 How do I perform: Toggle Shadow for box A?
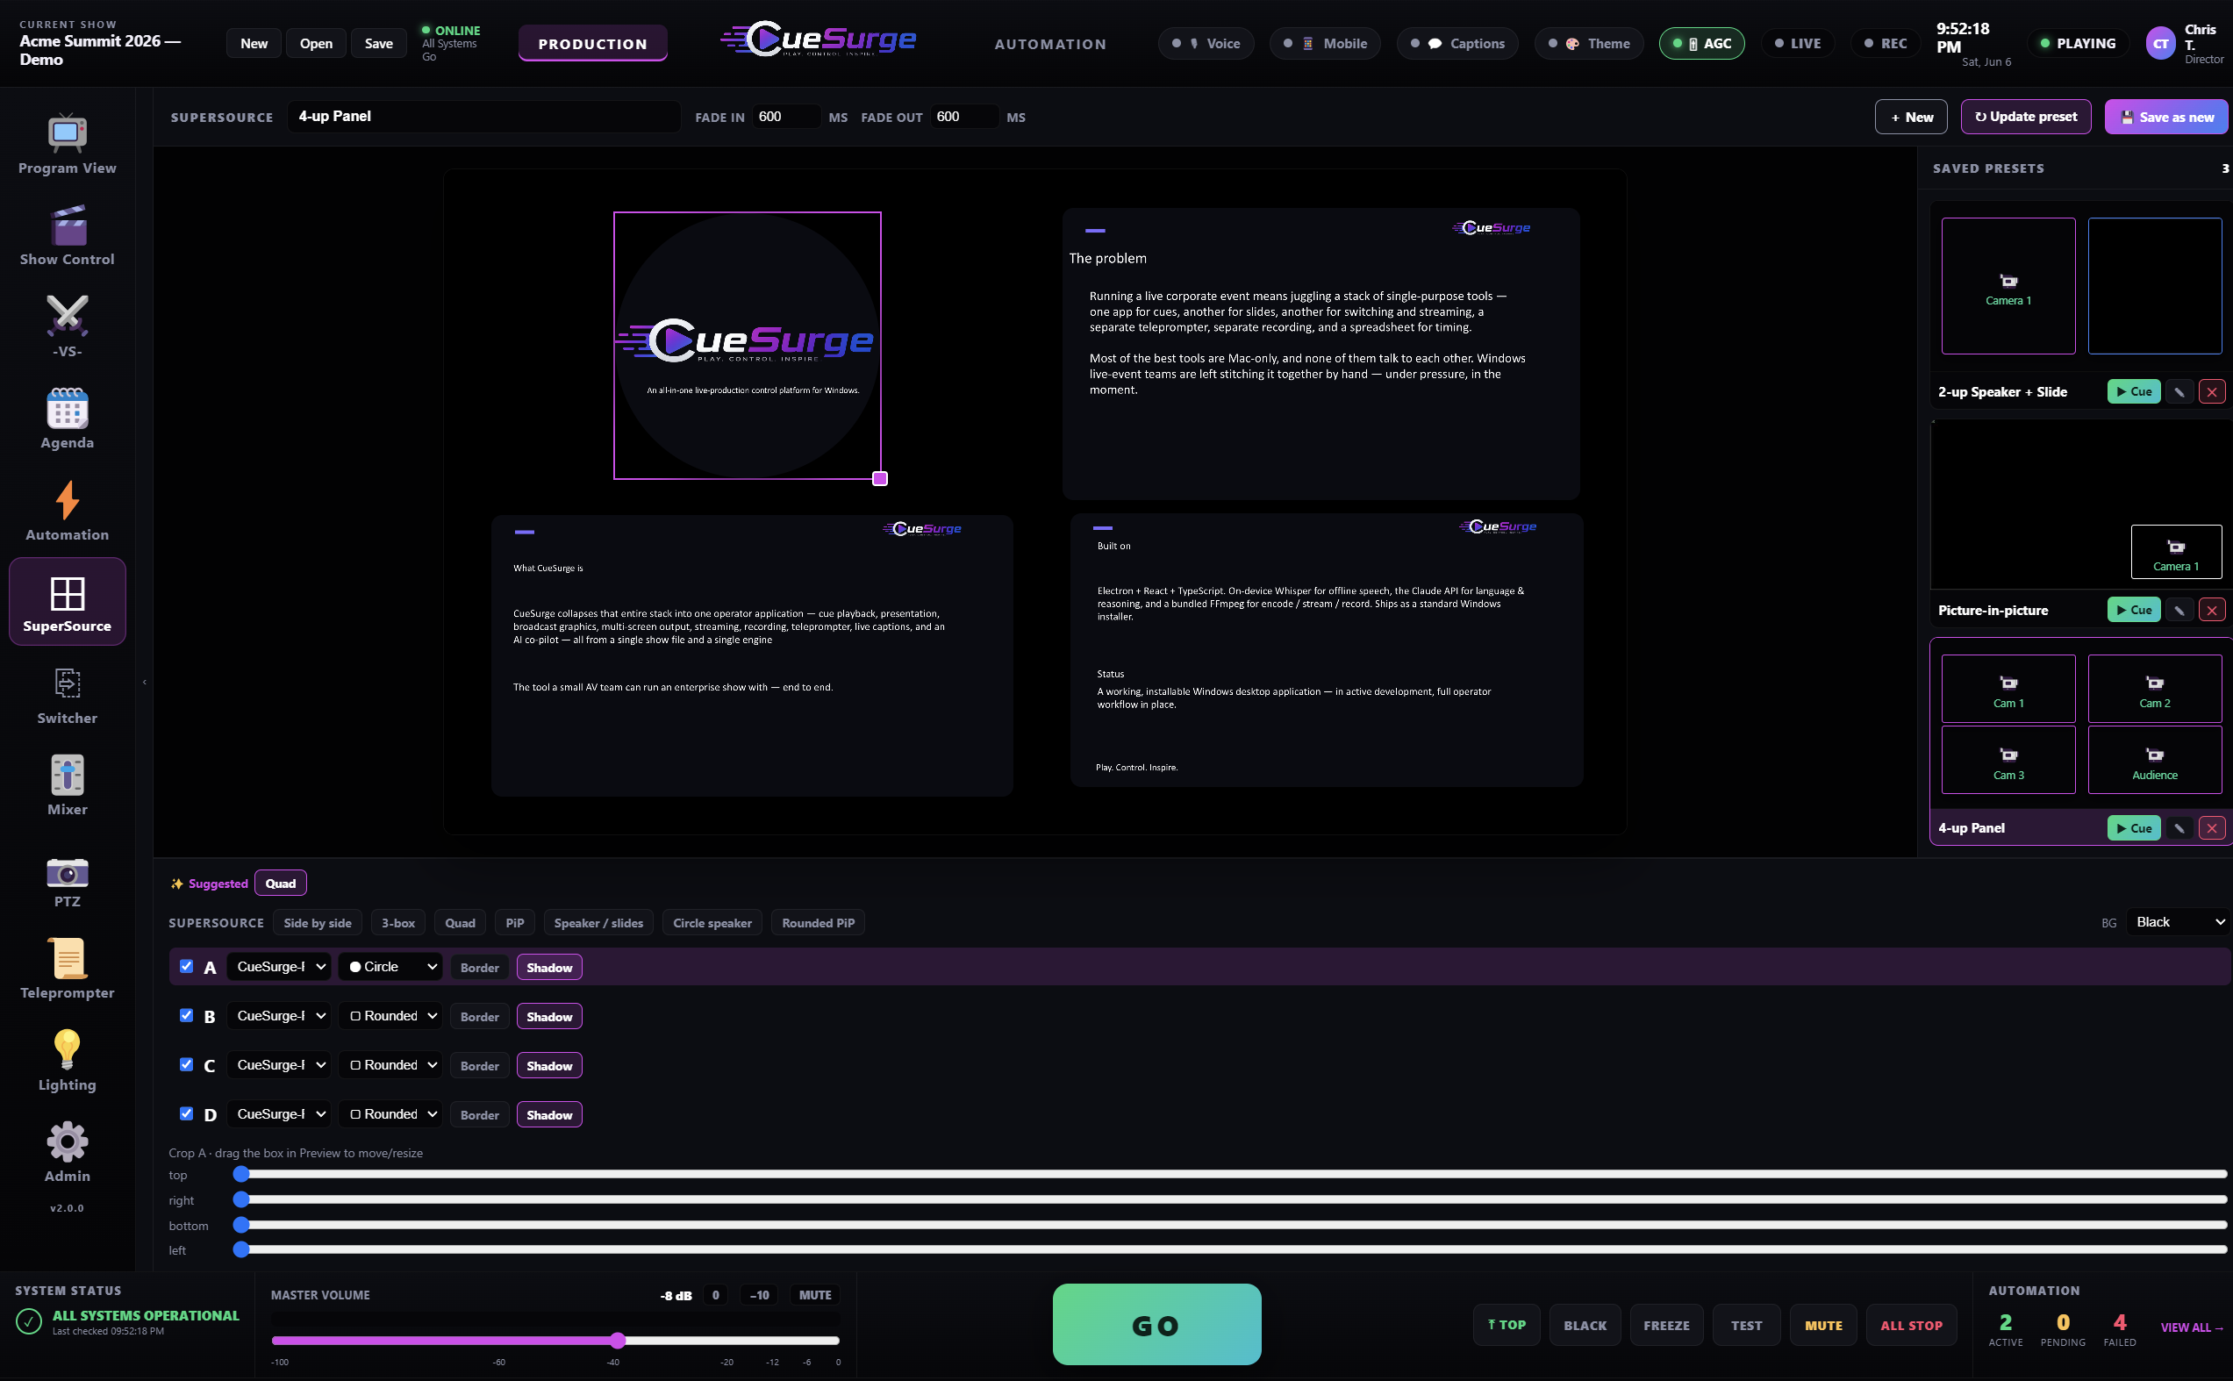tap(549, 967)
